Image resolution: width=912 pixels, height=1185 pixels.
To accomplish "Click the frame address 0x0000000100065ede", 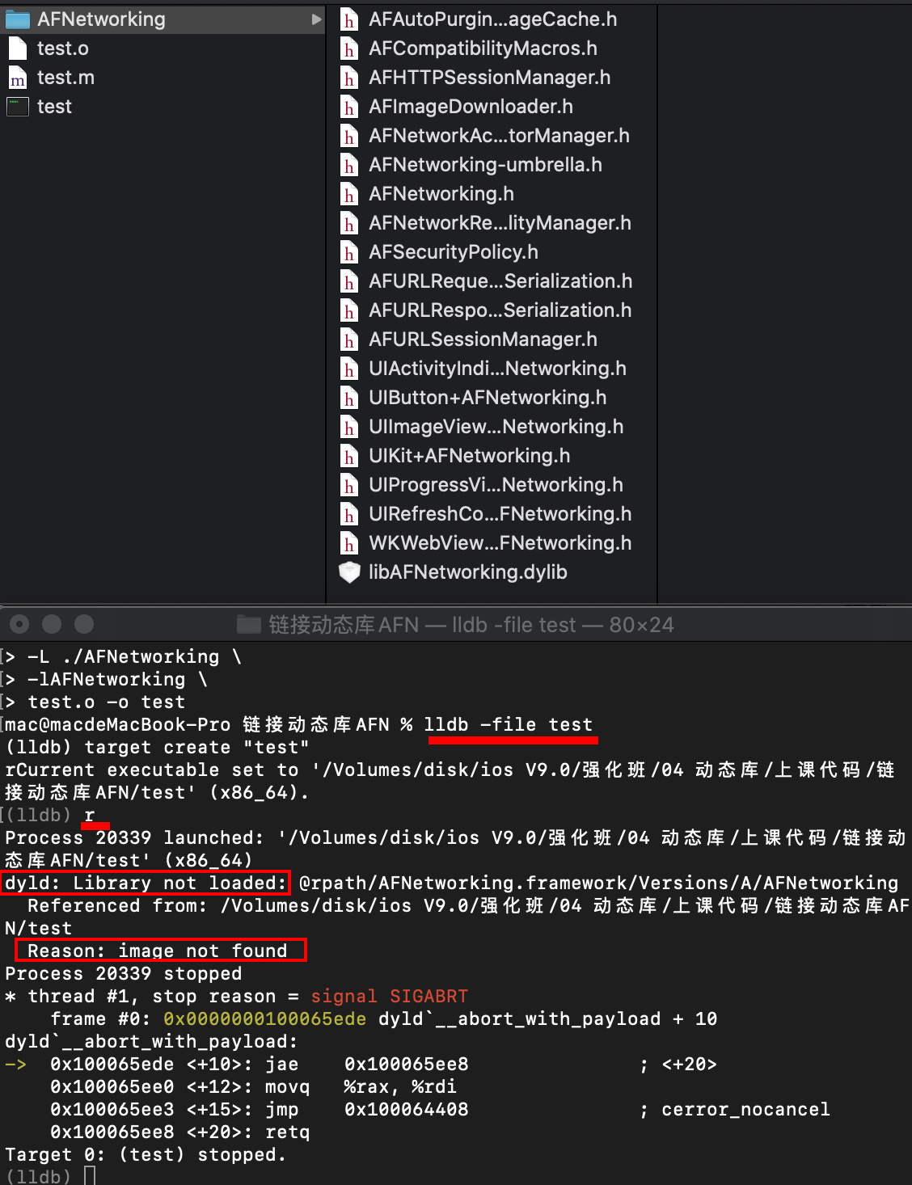I will coord(264,1018).
